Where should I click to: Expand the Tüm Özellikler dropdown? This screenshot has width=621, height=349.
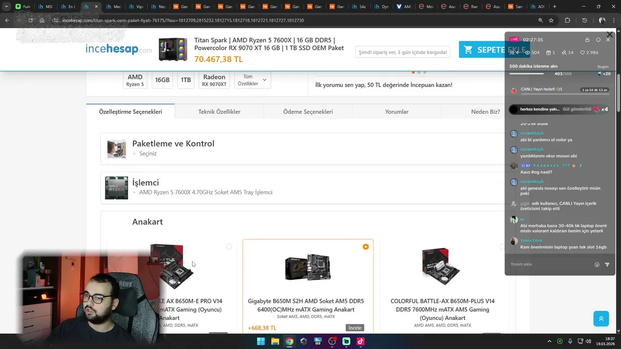click(x=252, y=80)
